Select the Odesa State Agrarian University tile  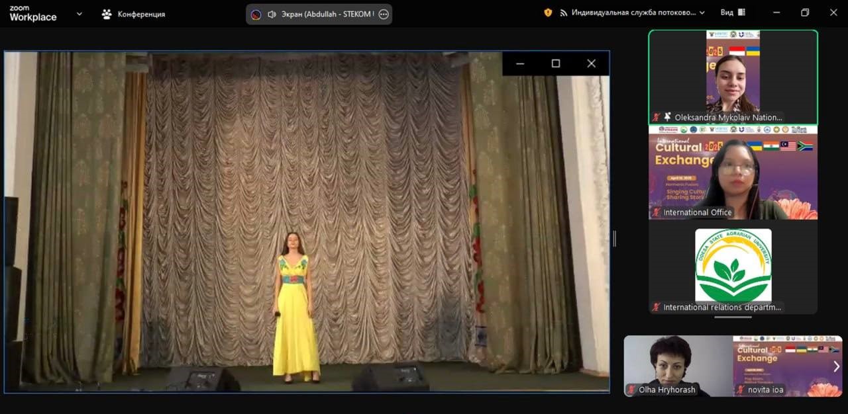point(733,267)
